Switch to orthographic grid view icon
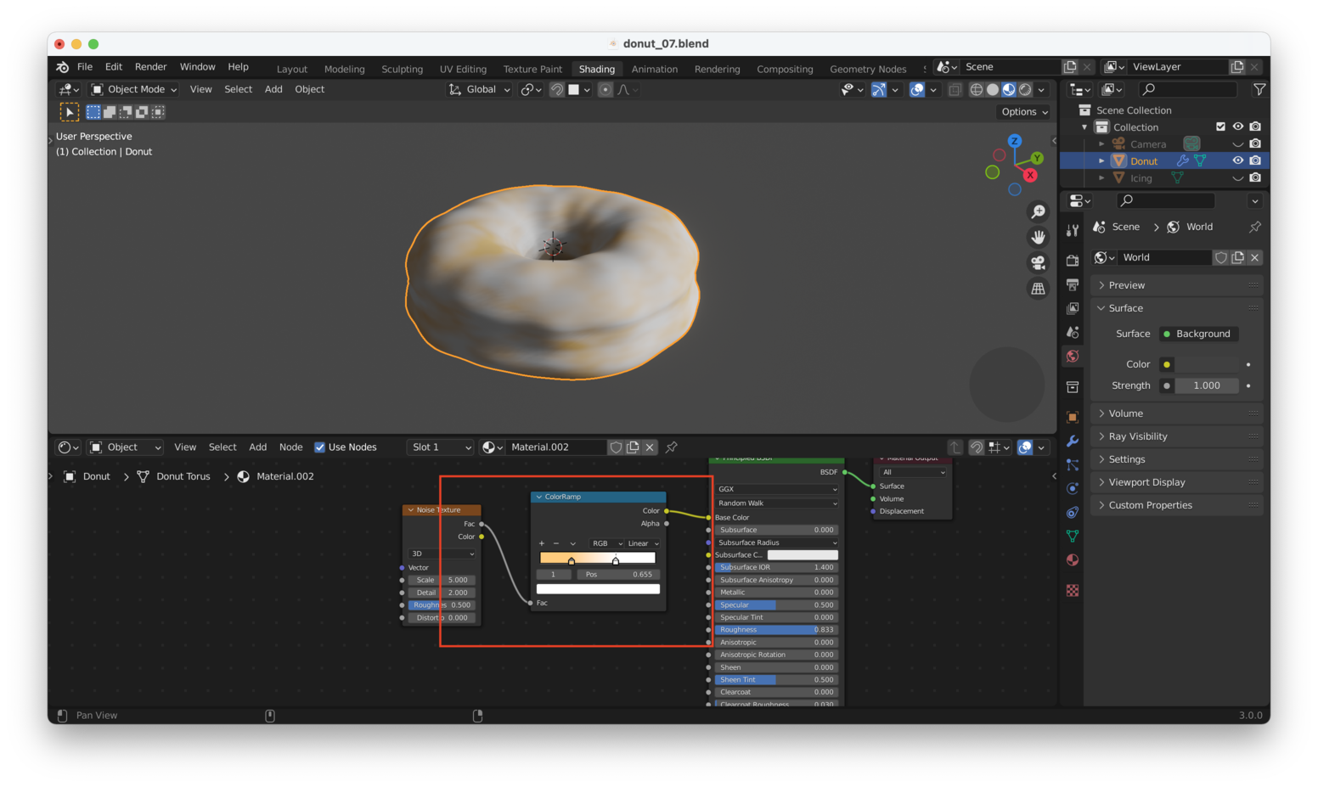 (x=1038, y=289)
